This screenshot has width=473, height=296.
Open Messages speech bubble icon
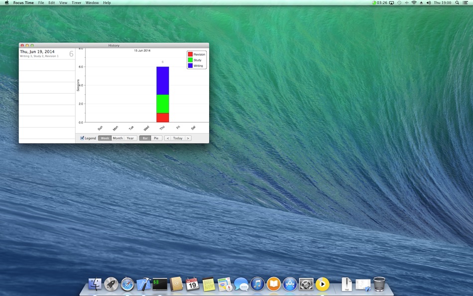[x=241, y=284]
